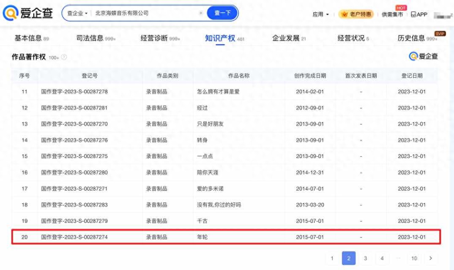Select the row for 年轮
The image size is (454, 270).
[x=226, y=237]
